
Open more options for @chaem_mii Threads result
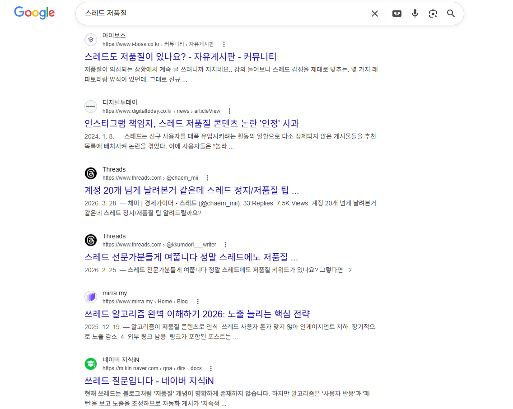click(x=207, y=178)
